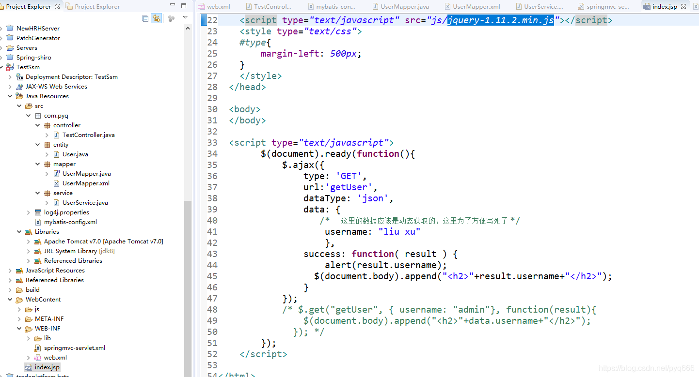Click the entity package icon
This screenshot has height=377, width=699.
click(x=47, y=145)
